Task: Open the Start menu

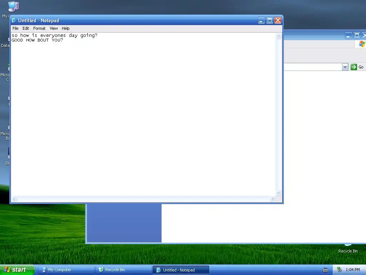Action: click(x=17, y=270)
